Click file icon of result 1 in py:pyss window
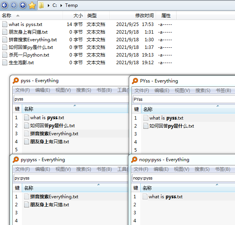 click(x=26, y=196)
